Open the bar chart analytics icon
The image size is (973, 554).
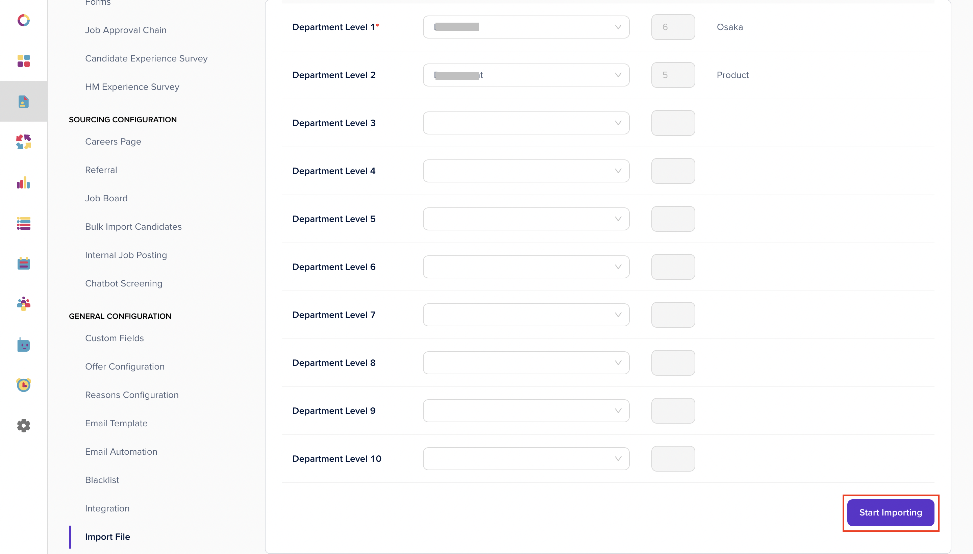pos(24,183)
